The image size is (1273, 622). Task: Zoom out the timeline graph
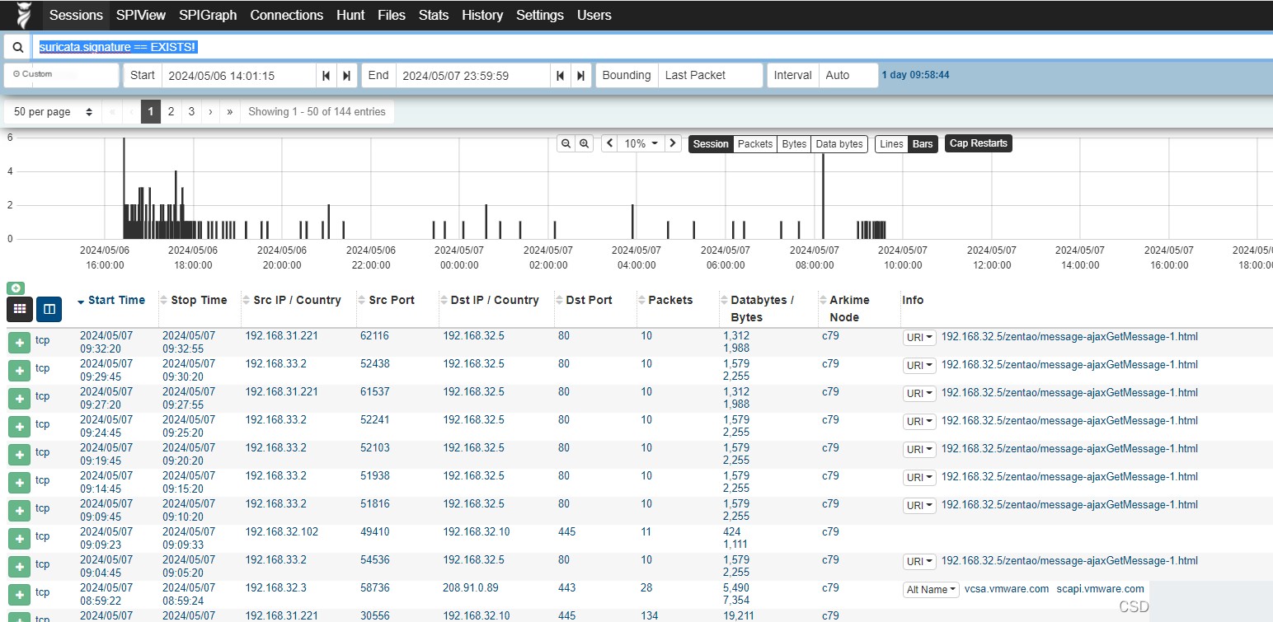click(566, 143)
